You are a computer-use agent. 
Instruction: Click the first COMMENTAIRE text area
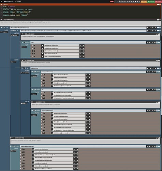pos(80,23)
